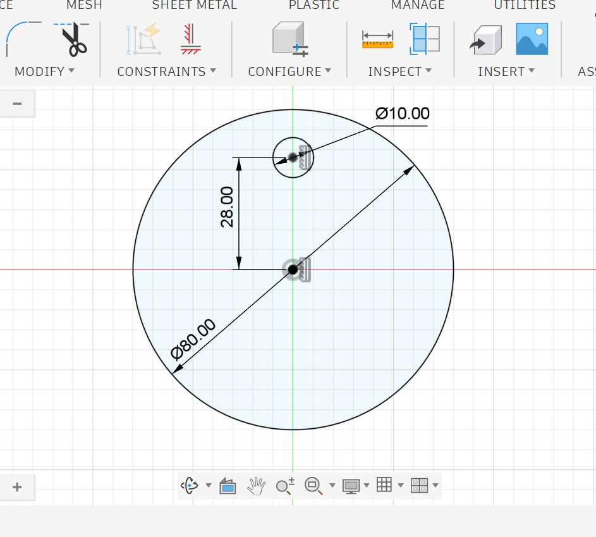Expand the Zoom Window options arrow
This screenshot has height=537, width=596.
click(332, 485)
